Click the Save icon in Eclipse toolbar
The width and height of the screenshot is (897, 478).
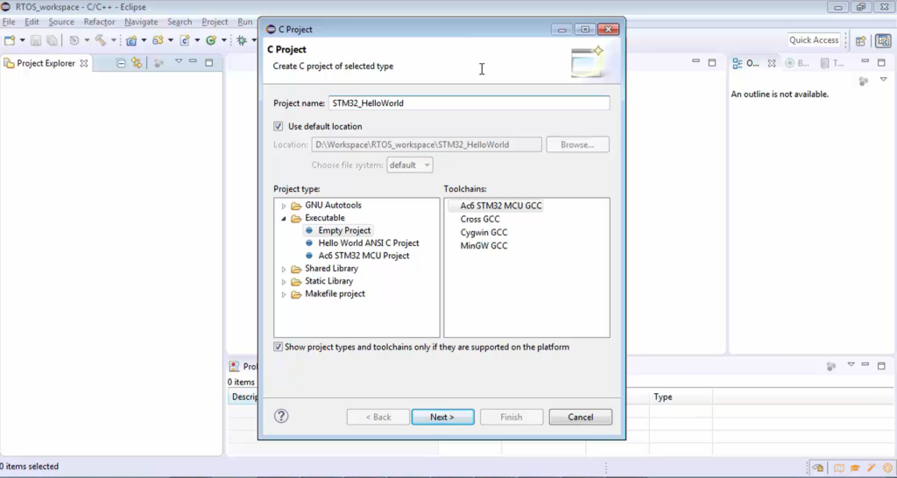click(35, 40)
